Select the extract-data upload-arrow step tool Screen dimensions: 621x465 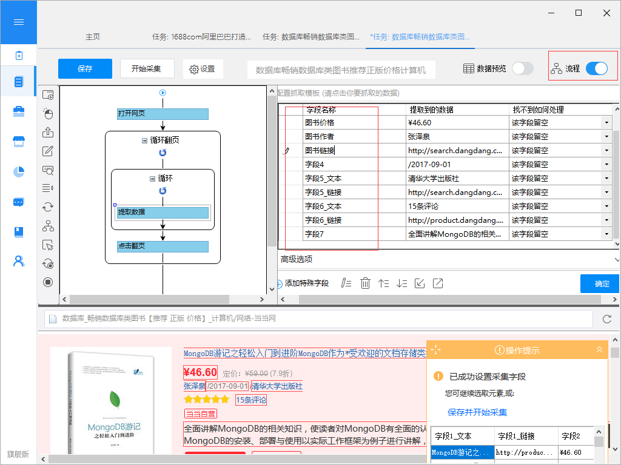48,132
